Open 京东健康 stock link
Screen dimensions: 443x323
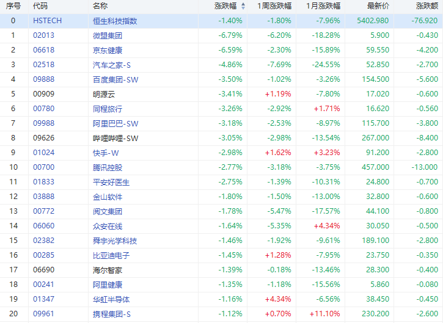(108, 50)
